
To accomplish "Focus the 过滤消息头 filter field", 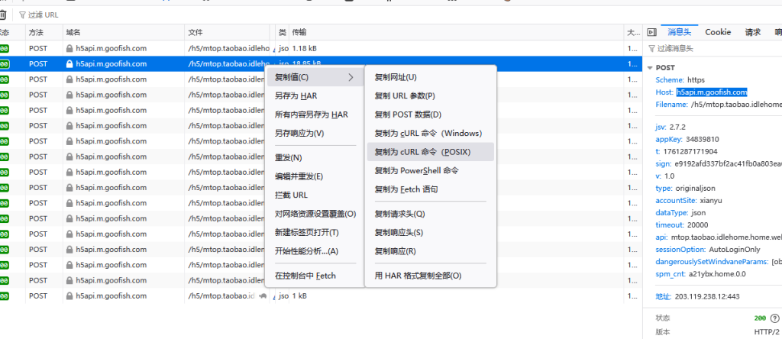I will click(x=713, y=48).
